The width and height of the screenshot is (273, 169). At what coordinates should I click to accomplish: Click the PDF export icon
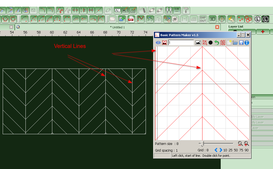click(131, 19)
